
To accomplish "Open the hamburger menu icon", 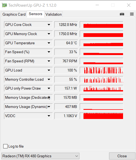I will click(132, 14).
